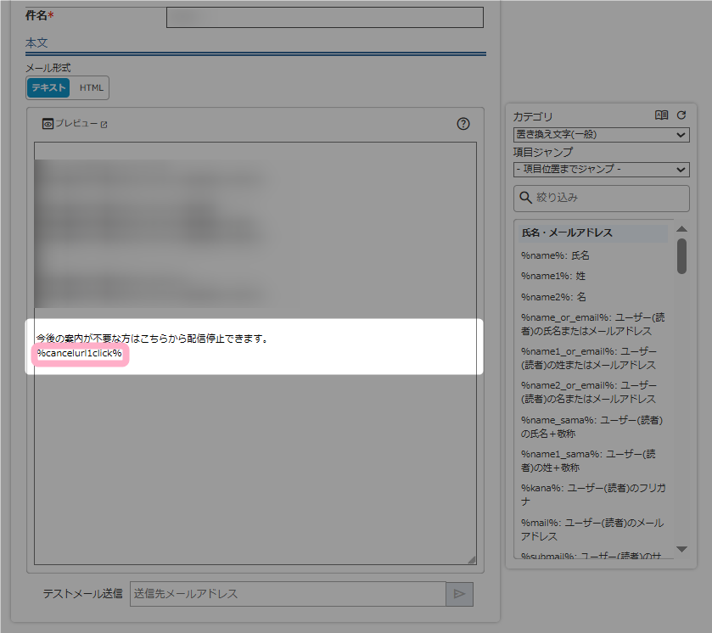The image size is (712, 633).
Task: Open the プレビュー preview link
Action: pyautogui.click(x=76, y=124)
